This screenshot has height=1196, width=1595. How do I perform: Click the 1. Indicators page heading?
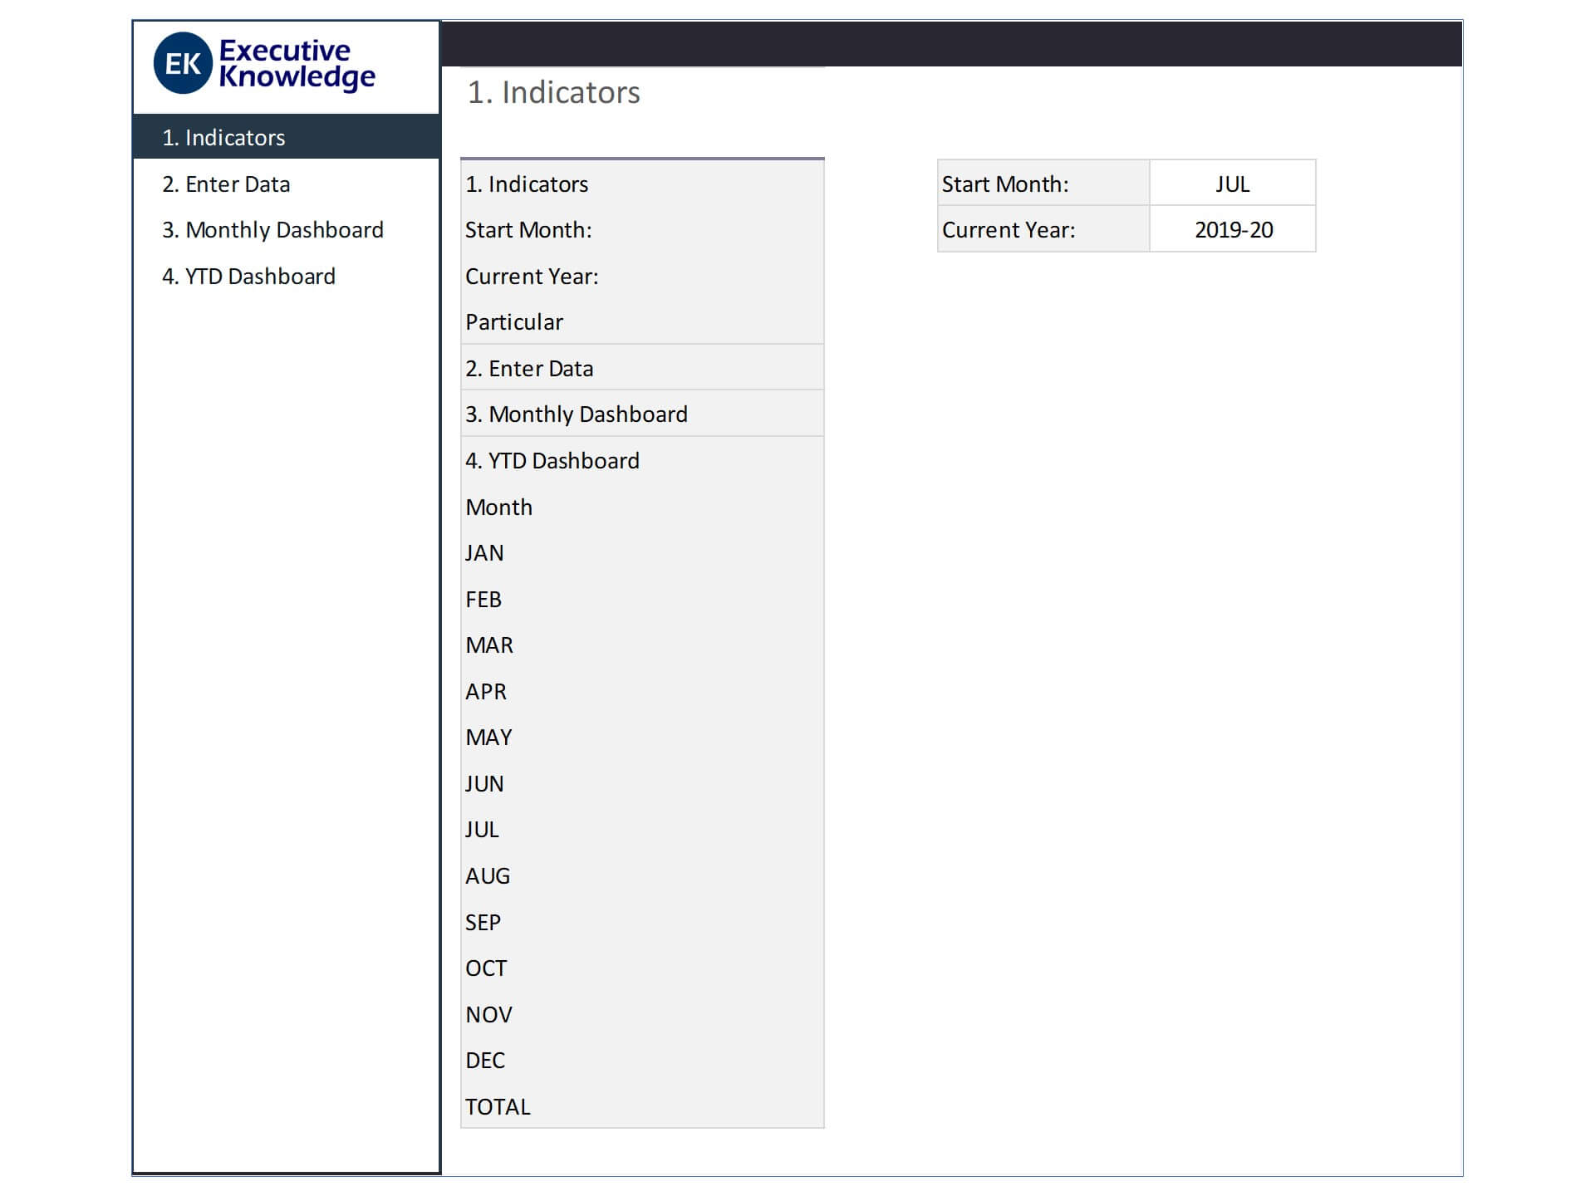(x=553, y=92)
